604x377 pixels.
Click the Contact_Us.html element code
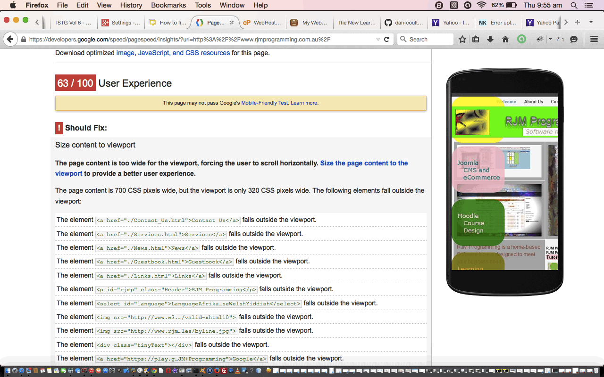(168, 220)
